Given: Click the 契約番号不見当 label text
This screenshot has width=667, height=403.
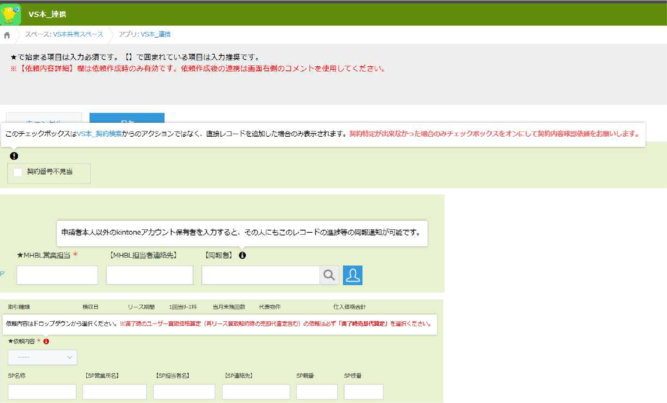Looking at the screenshot, I should click(x=50, y=172).
